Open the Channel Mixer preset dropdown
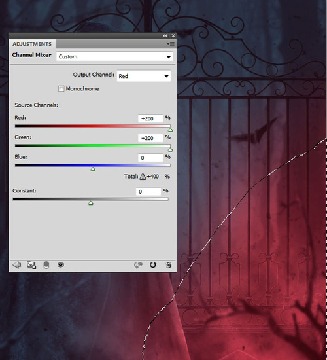The image size is (327, 360). [114, 56]
